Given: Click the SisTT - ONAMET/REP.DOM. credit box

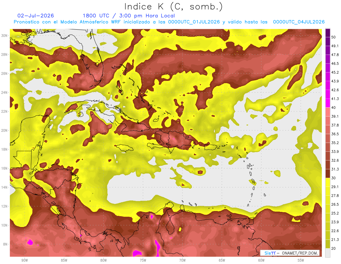Looking at the screenshot, I should point(290,253).
